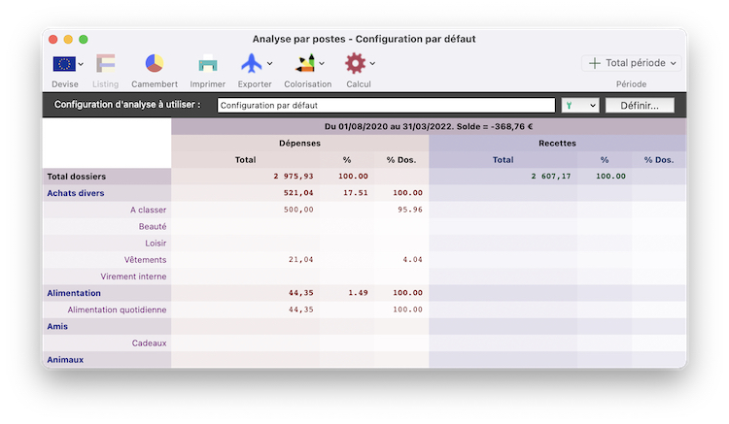
Task: Select the Alimentation quotidienne category row
Action: point(107,310)
